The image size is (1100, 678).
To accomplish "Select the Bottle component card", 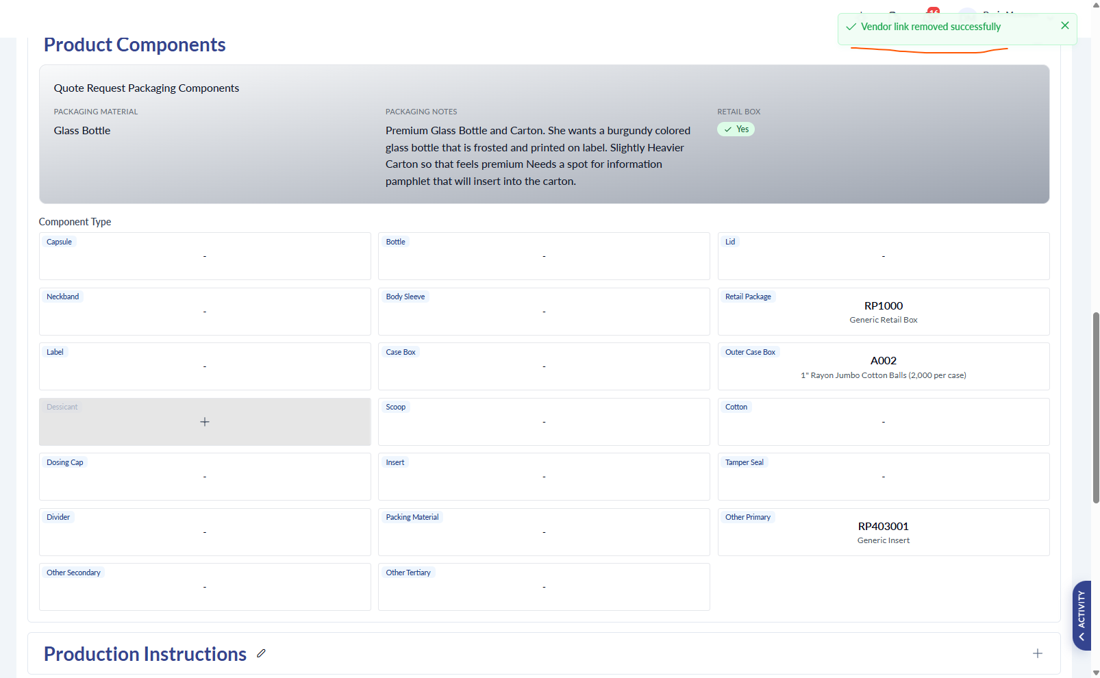I will [x=544, y=256].
